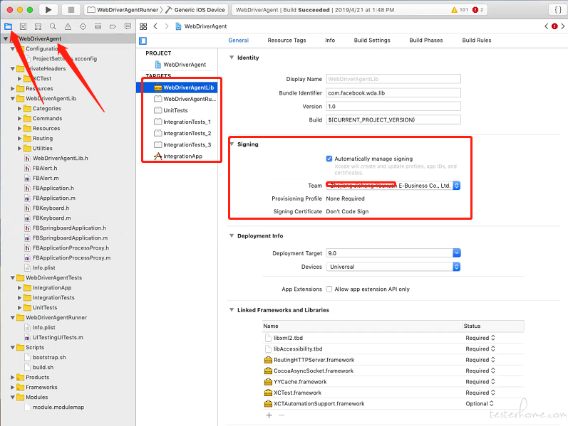Collapse Linked Frameworks and Libraries section
This screenshot has width=568, height=426.
click(232, 310)
